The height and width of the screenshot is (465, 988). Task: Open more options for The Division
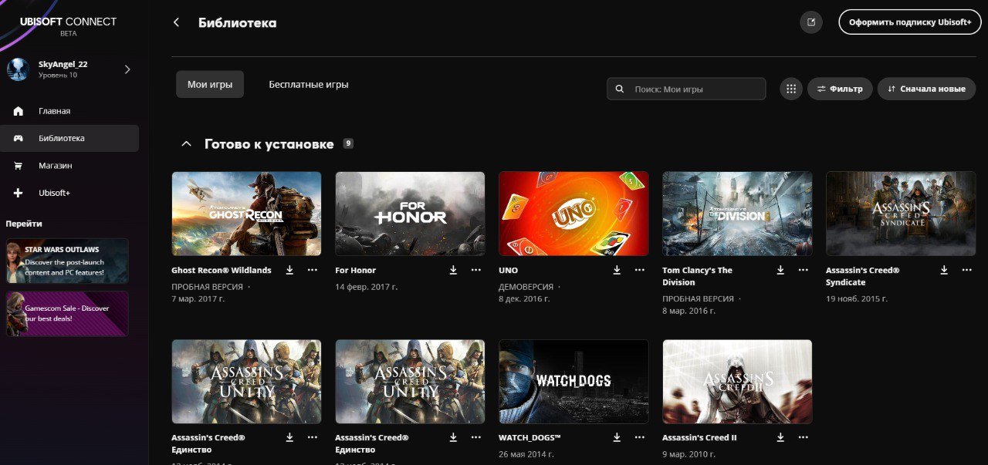tap(803, 270)
